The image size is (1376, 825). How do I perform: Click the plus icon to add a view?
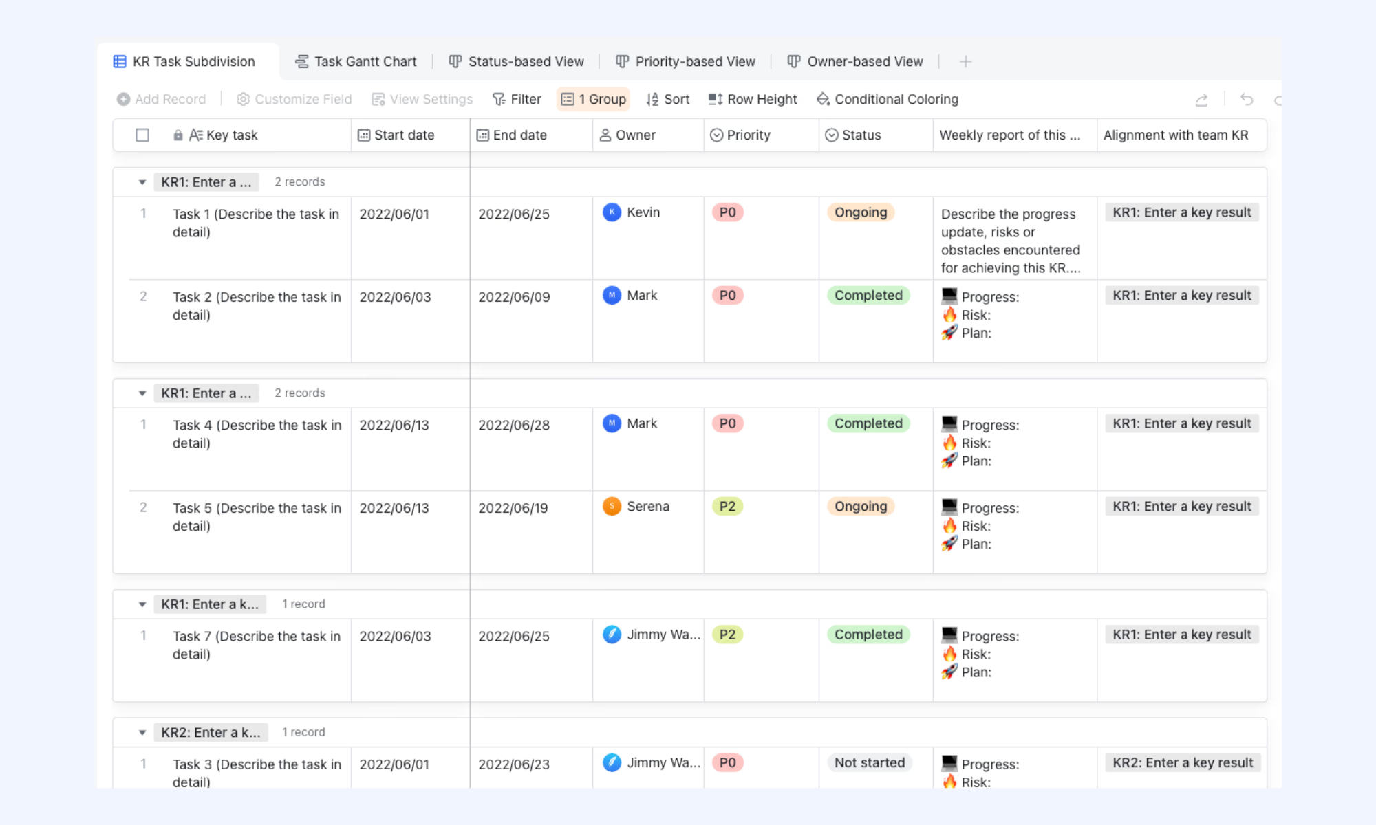[x=965, y=62]
